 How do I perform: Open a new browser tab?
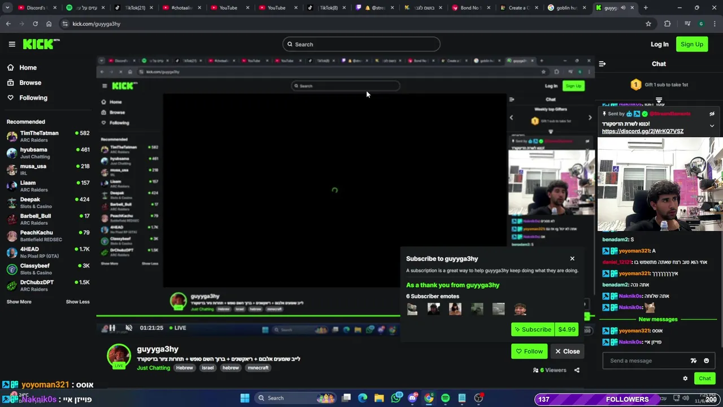[646, 8]
